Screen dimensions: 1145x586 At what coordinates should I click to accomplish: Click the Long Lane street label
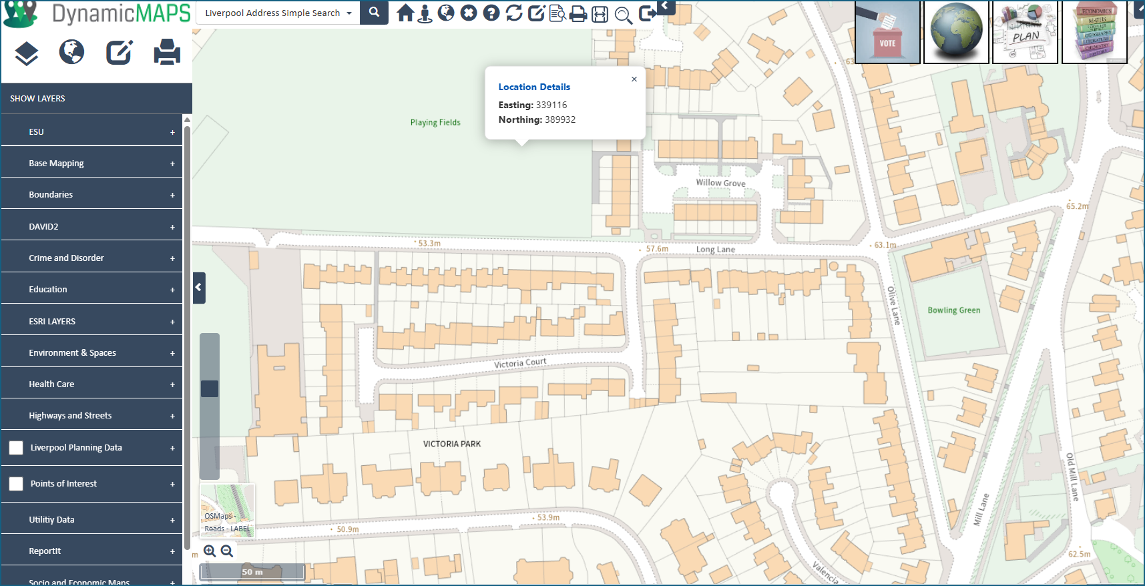[716, 250]
